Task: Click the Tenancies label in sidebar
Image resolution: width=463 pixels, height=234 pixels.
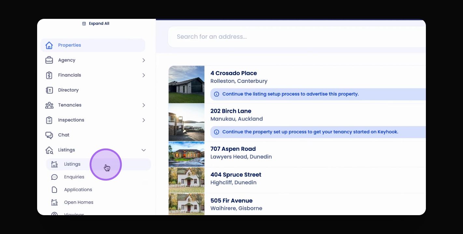Action: [x=70, y=105]
